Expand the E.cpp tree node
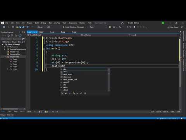 pyautogui.click(x=7, y=69)
